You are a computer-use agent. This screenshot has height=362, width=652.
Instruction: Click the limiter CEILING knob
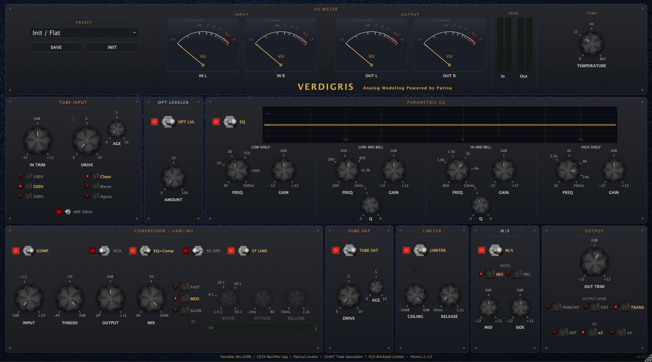[415, 296]
